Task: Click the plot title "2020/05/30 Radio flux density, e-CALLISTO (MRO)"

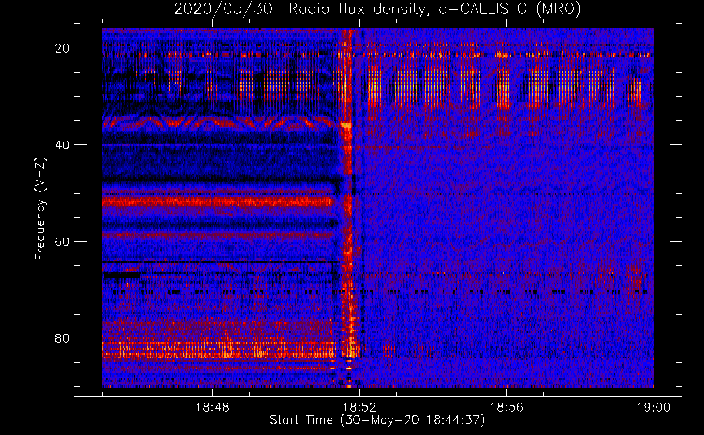Action: click(377, 9)
